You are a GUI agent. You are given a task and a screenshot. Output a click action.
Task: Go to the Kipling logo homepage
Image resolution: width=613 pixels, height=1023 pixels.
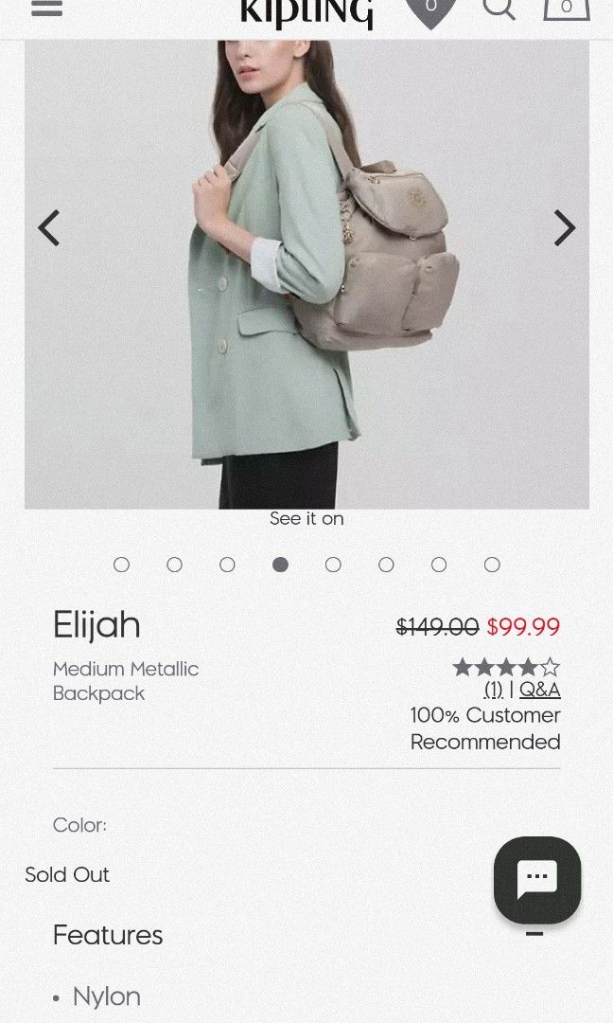tap(306, 13)
